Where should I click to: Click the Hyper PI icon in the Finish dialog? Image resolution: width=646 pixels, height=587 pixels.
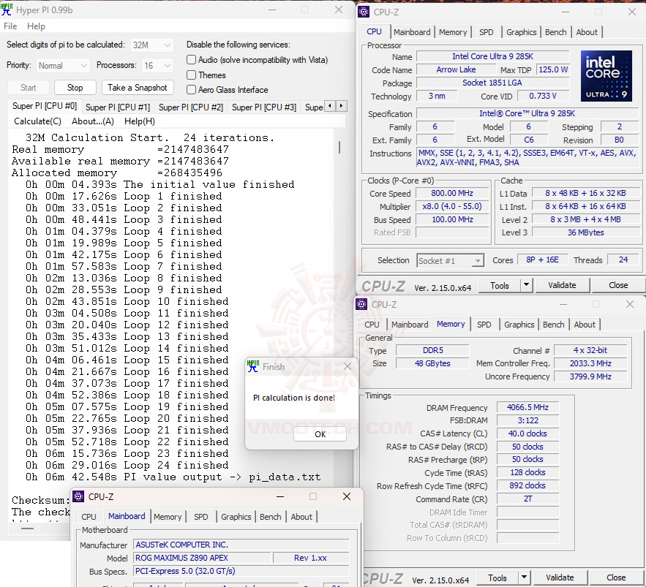coord(253,367)
